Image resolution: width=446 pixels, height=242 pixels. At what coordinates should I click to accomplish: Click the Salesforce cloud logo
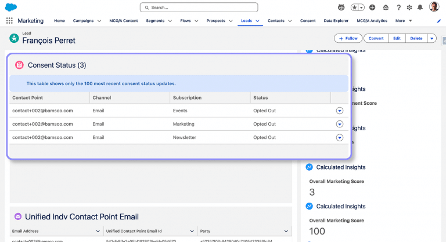coord(11,7)
